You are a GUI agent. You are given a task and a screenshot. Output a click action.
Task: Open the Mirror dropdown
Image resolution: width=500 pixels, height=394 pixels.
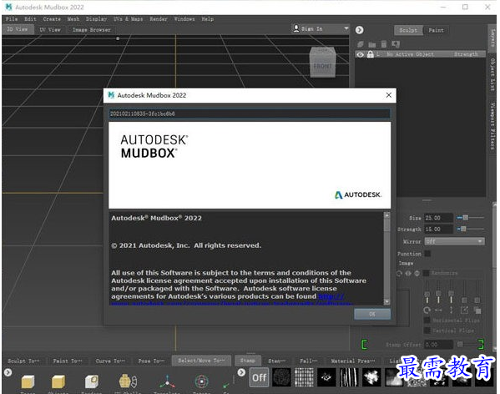pyautogui.click(x=454, y=241)
